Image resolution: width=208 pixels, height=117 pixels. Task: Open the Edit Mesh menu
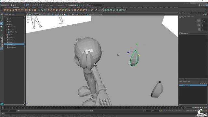click(33, 3)
